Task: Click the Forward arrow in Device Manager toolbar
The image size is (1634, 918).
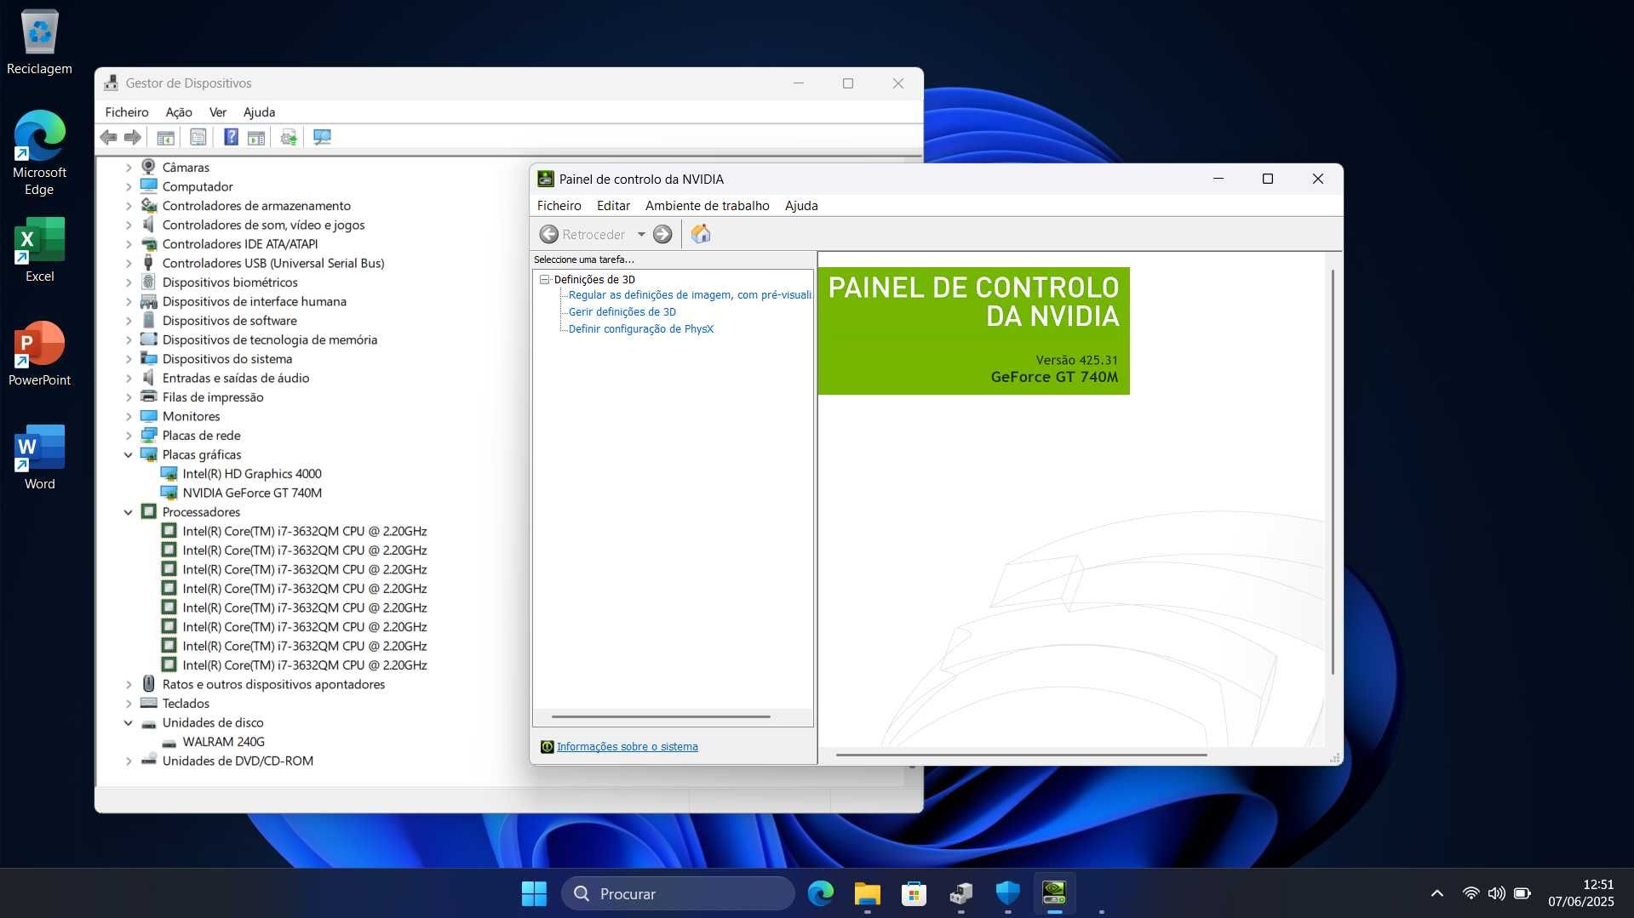Action: click(133, 137)
